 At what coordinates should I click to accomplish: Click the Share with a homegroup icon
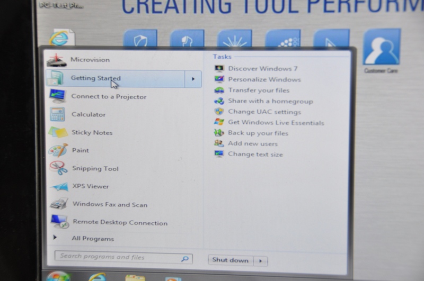[x=219, y=101]
